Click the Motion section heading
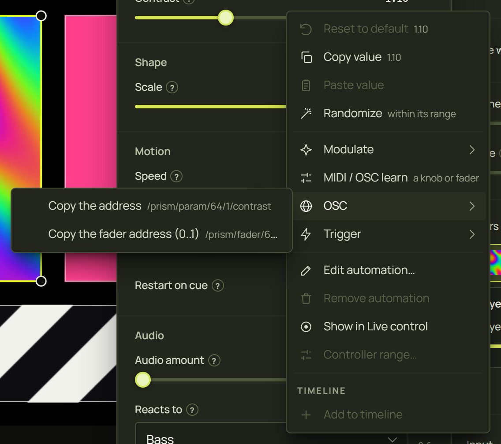The height and width of the screenshot is (444, 501). coord(153,152)
